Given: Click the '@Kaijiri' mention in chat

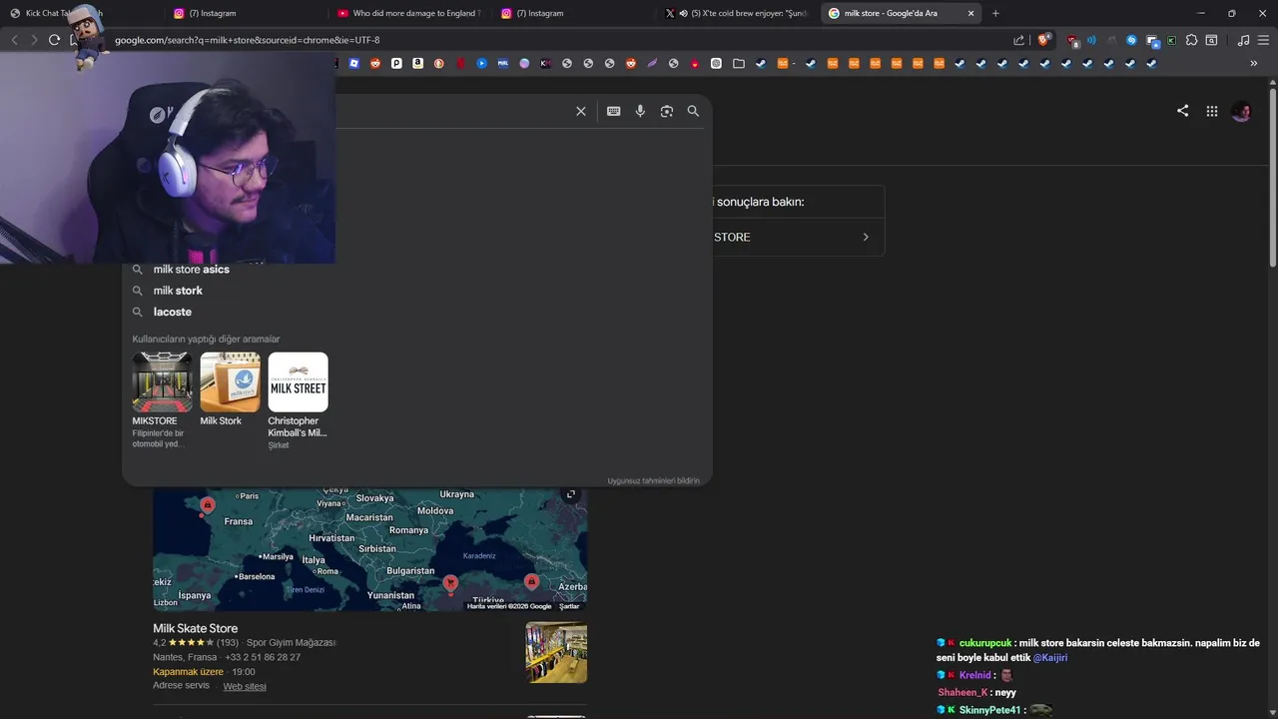Looking at the screenshot, I should [1050, 658].
